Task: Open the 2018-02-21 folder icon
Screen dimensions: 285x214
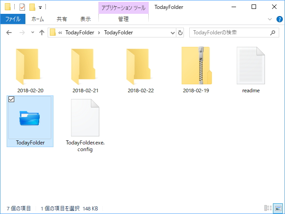Action: pos(83,66)
